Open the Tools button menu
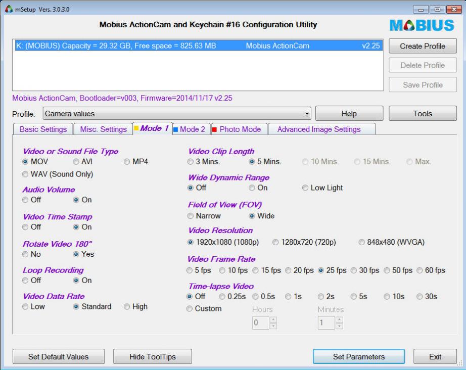This screenshot has width=466, height=370. [422, 114]
